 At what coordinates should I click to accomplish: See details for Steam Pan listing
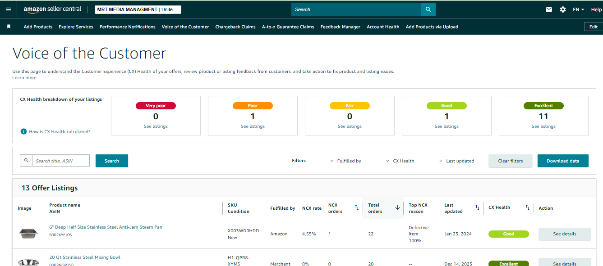(565, 234)
